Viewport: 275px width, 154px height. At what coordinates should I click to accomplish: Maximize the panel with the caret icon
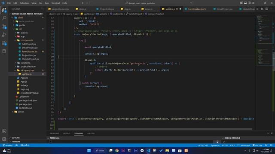[x=268, y=133]
